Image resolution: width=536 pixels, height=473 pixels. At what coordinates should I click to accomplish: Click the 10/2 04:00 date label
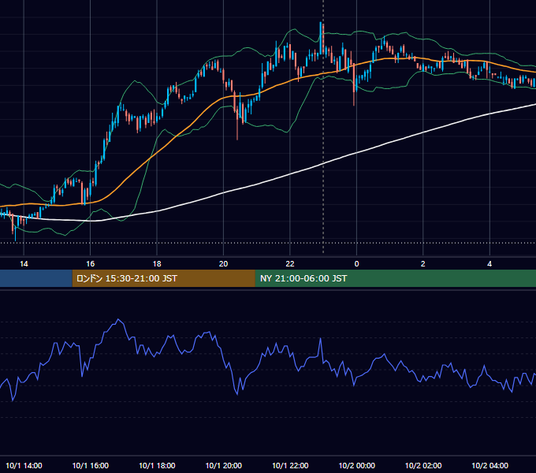tap(489, 465)
